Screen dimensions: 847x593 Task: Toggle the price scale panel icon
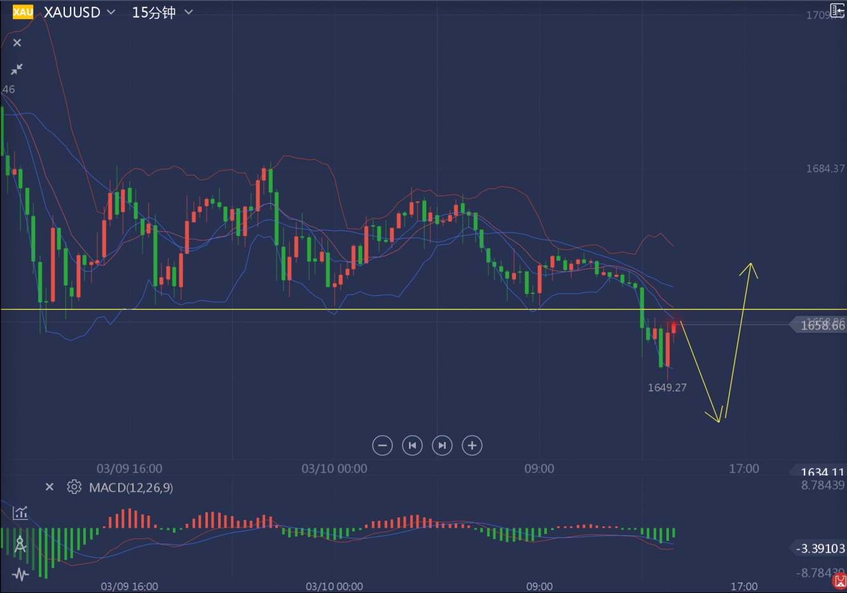837,10
